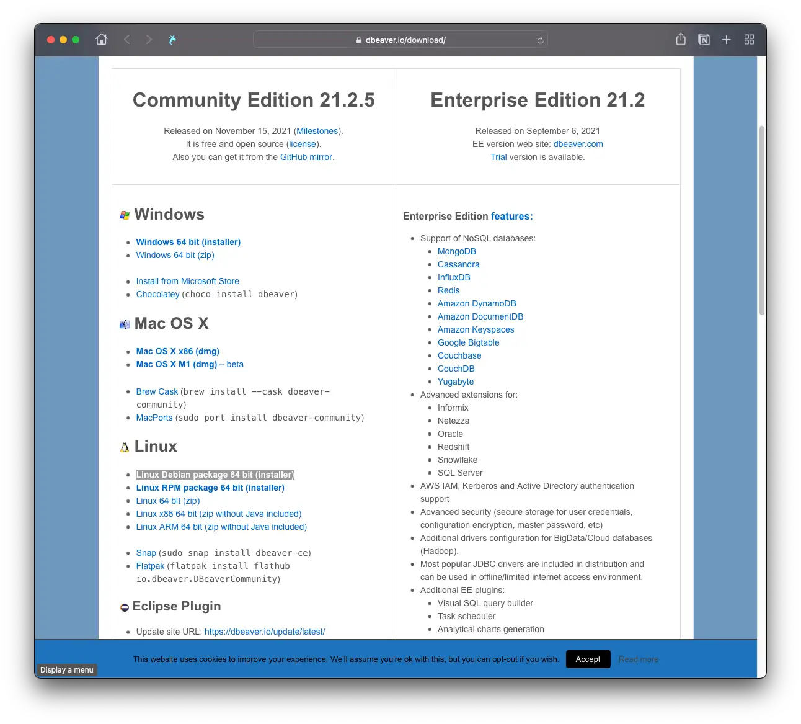Click the 'Visual SQL query builder' list item

[485, 603]
